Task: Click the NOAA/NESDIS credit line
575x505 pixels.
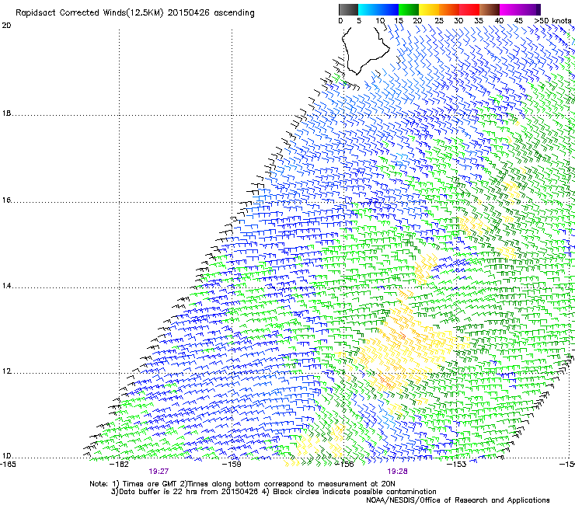Action: pyautogui.click(x=458, y=500)
